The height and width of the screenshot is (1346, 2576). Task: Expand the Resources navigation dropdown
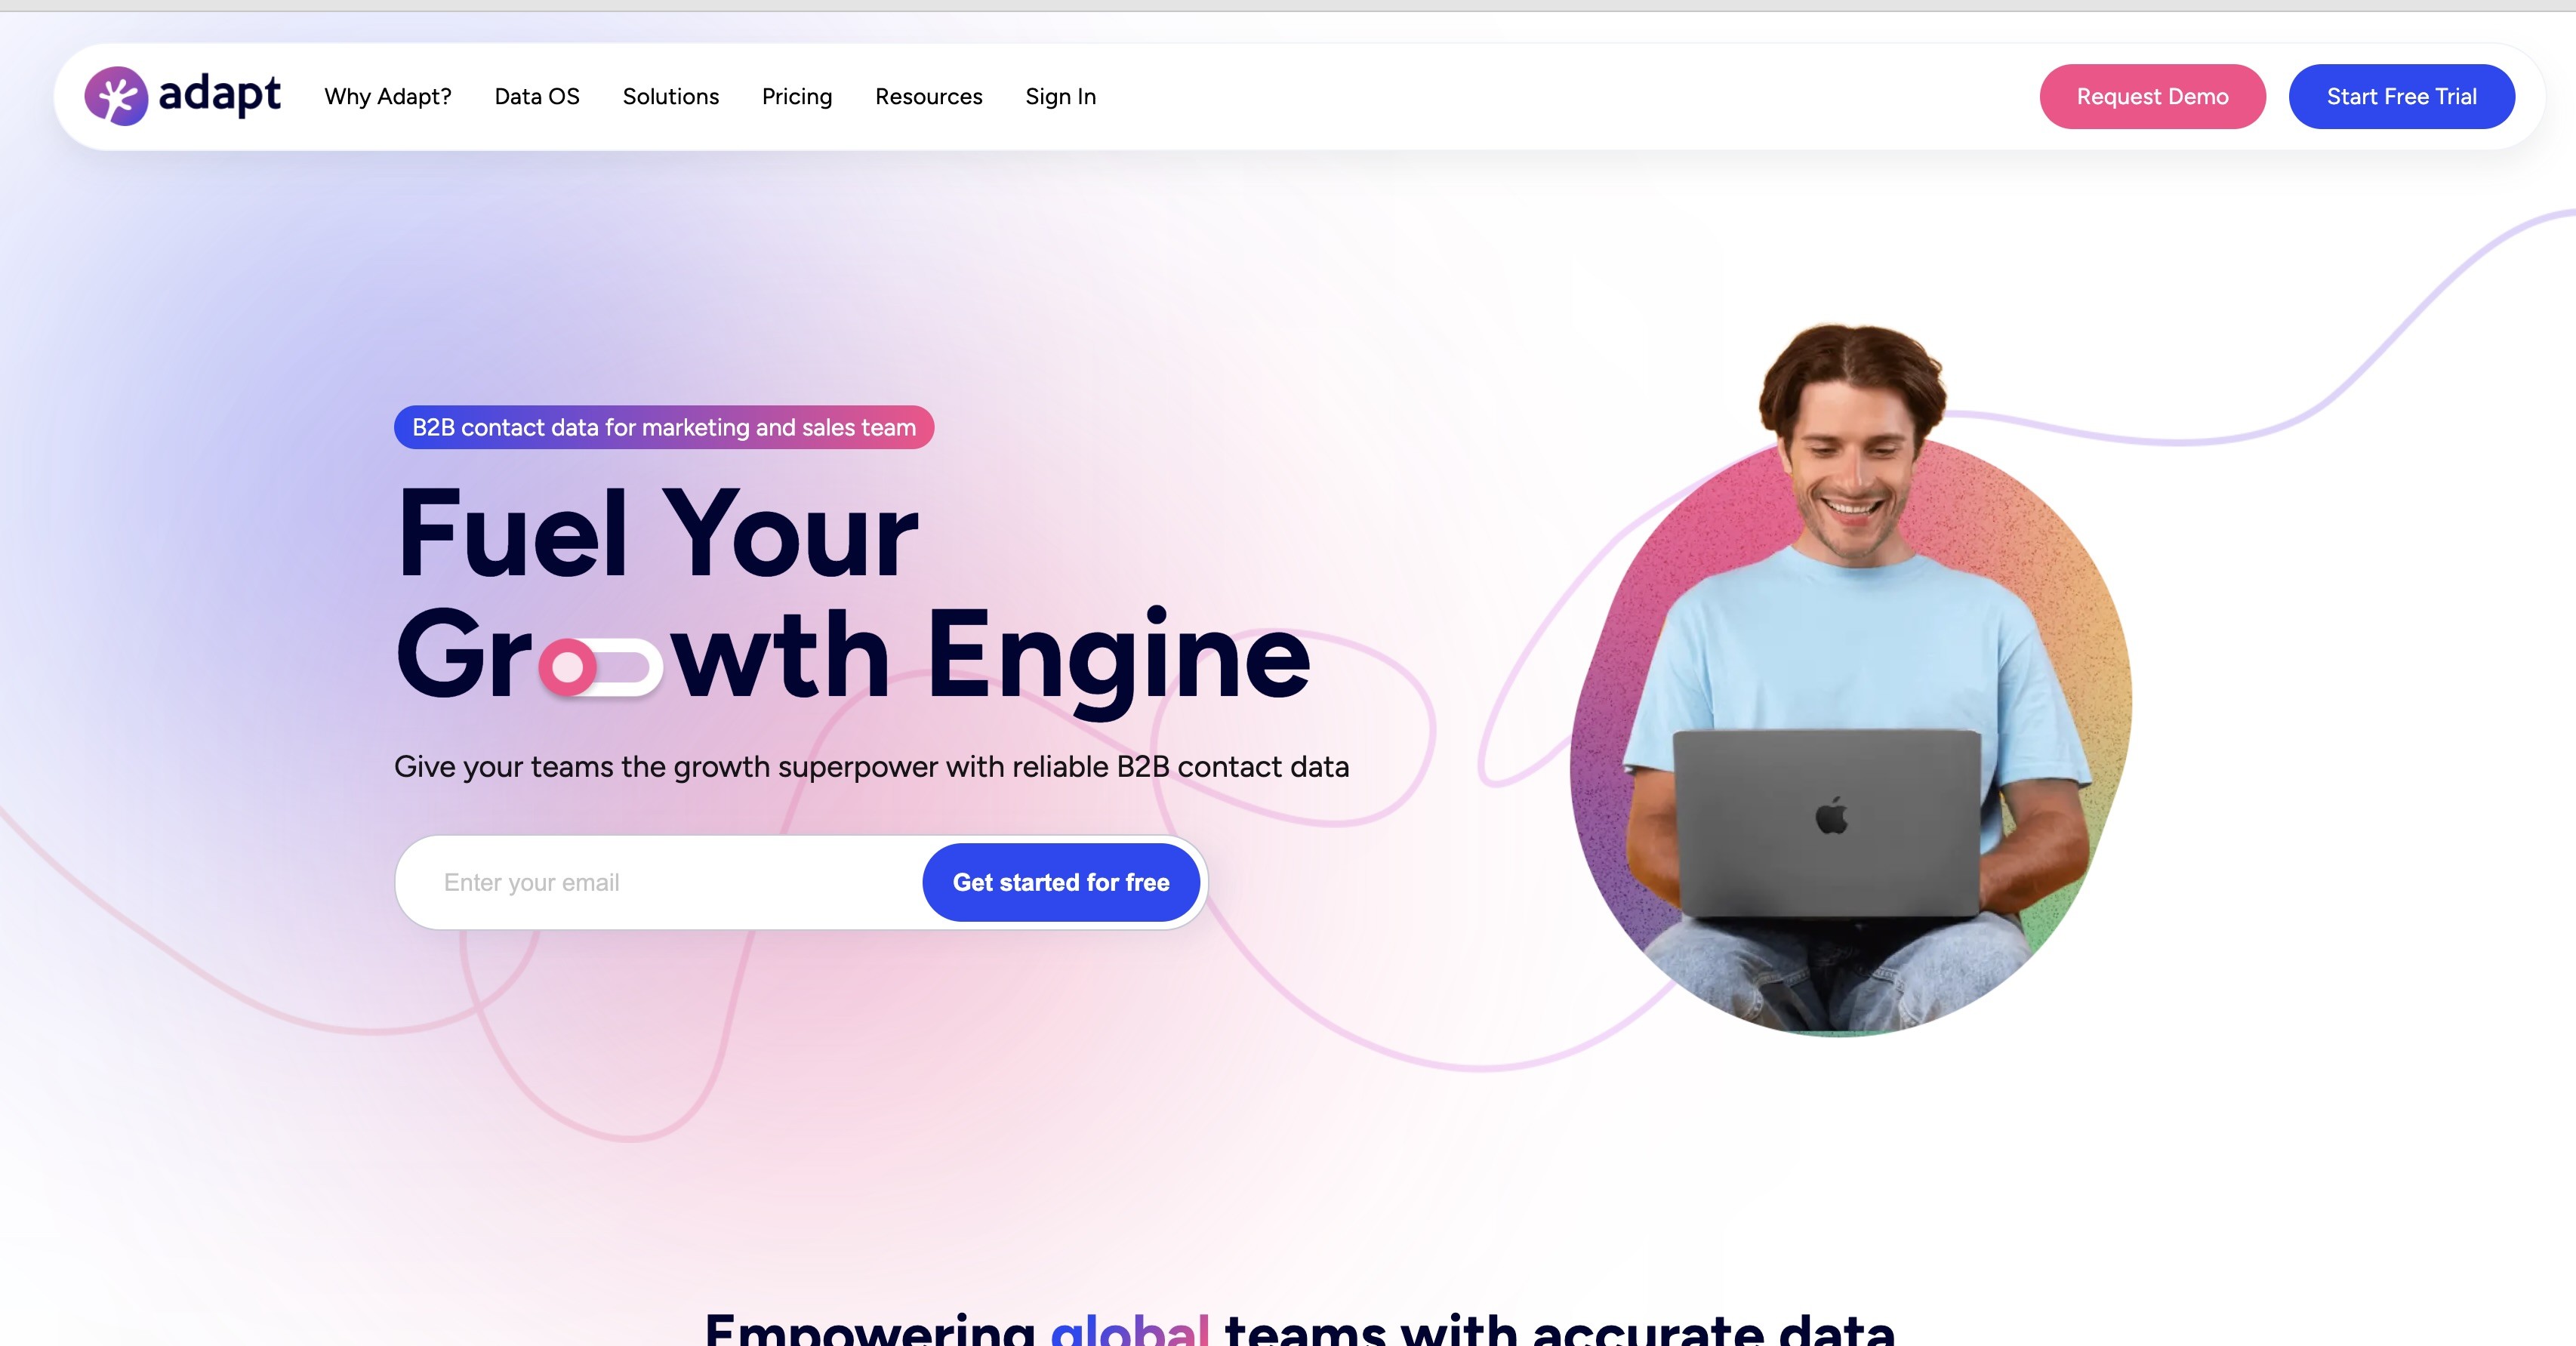tap(929, 97)
